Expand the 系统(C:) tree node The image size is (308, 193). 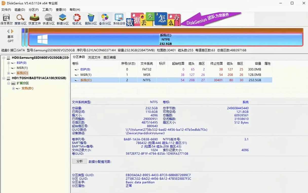(9, 73)
